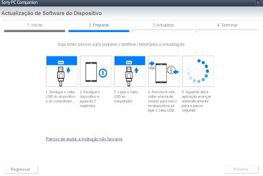Click the Regressar button
Screen dimensions: 263x176
[x=21, y=169]
